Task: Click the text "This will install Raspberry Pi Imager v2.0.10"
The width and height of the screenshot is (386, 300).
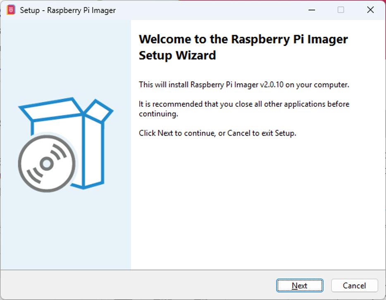Action: pos(211,84)
